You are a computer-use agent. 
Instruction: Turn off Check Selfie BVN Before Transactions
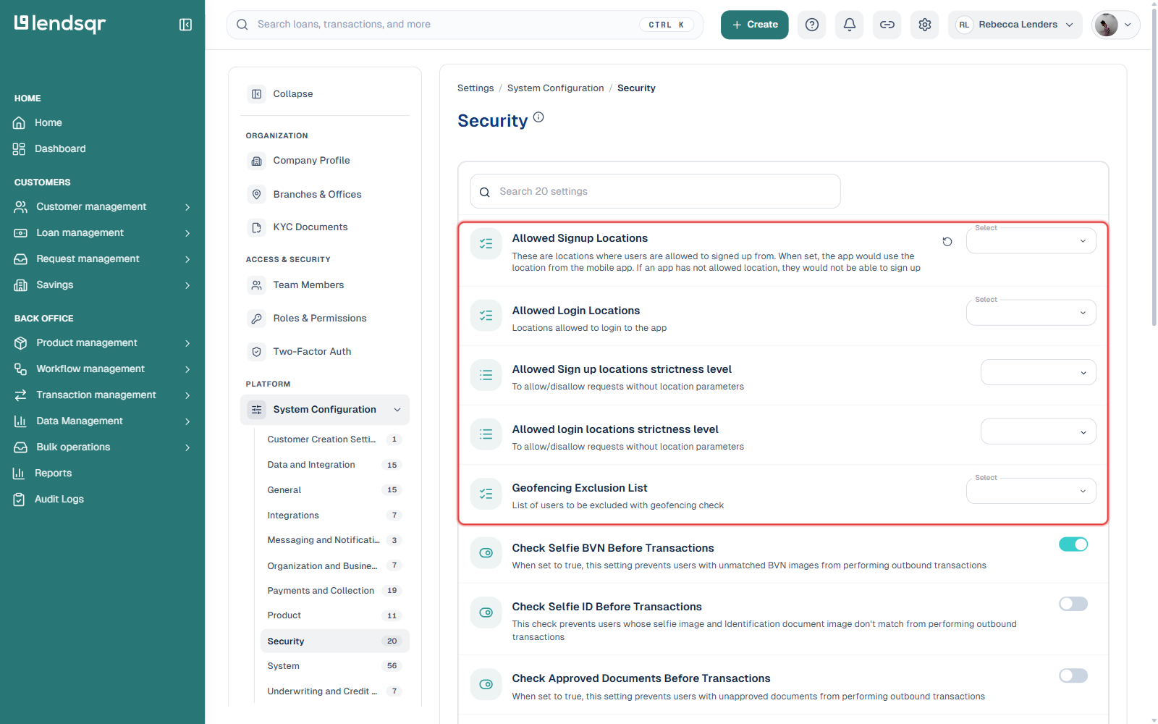tap(1073, 544)
